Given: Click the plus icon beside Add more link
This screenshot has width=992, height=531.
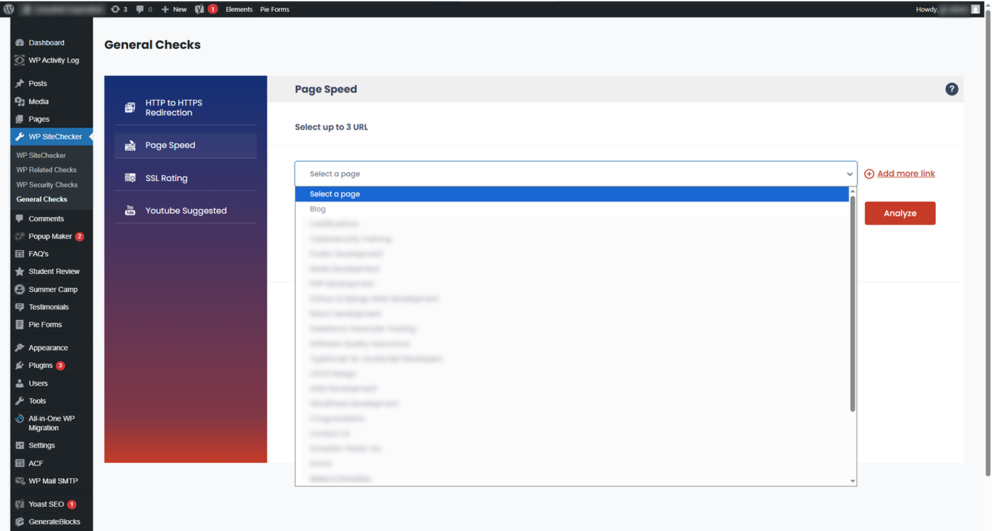Looking at the screenshot, I should pos(869,174).
